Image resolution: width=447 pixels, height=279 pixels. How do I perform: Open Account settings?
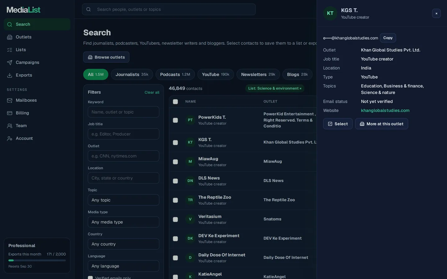click(37, 138)
